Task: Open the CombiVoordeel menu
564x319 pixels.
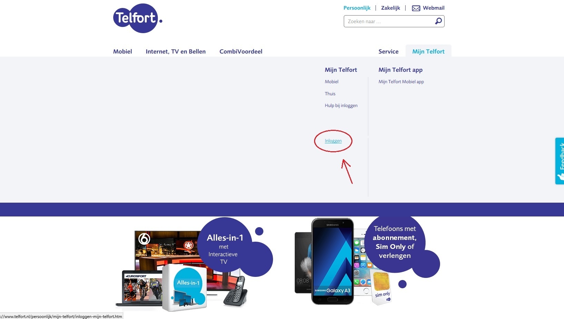Action: click(x=241, y=51)
